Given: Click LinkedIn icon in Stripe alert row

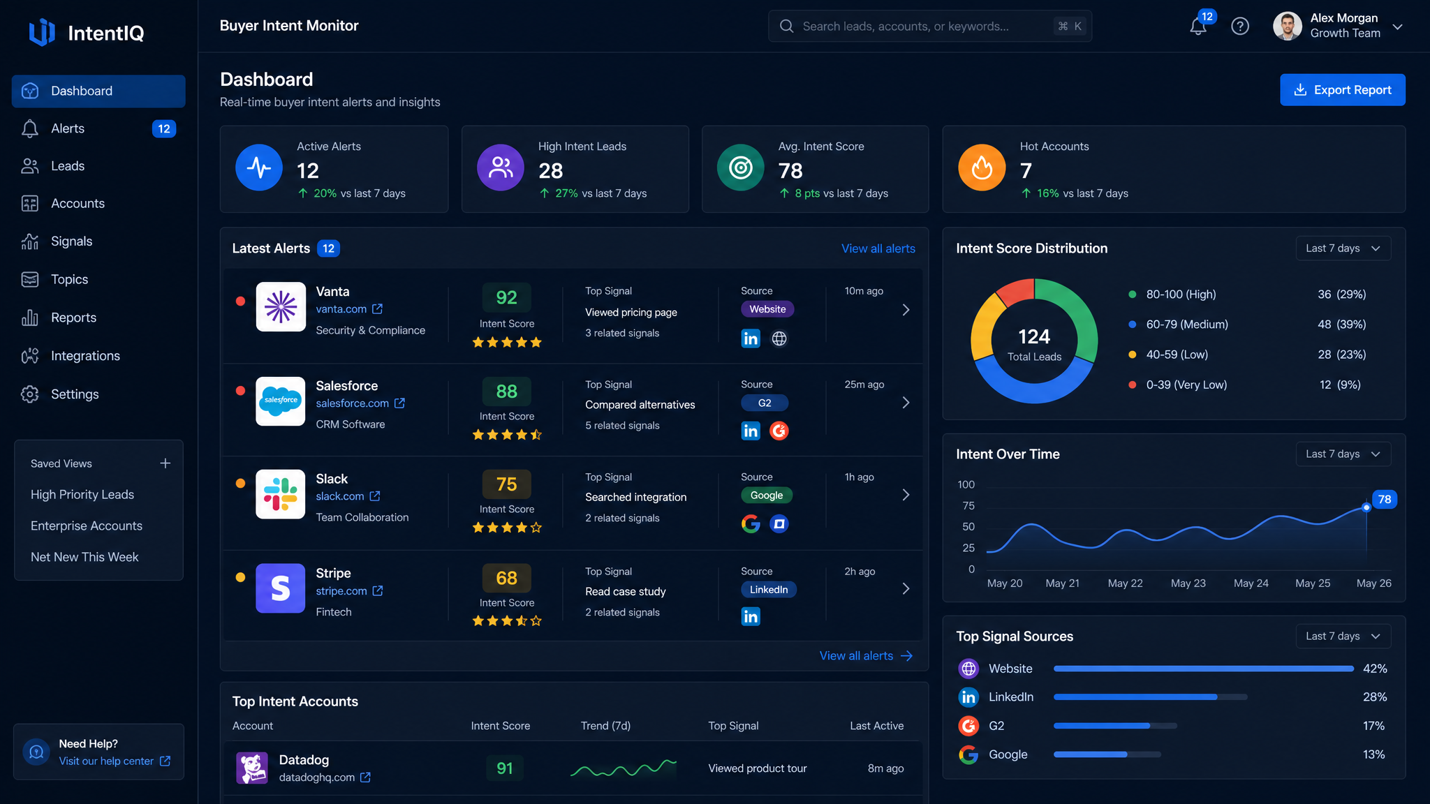Looking at the screenshot, I should coord(751,616).
